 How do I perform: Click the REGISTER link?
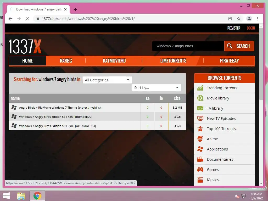(234, 28)
